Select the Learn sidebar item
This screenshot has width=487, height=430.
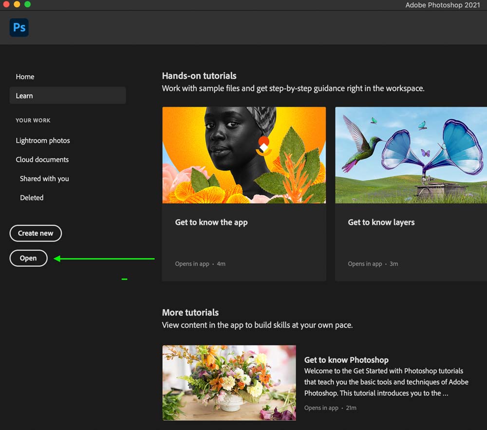[x=68, y=95]
